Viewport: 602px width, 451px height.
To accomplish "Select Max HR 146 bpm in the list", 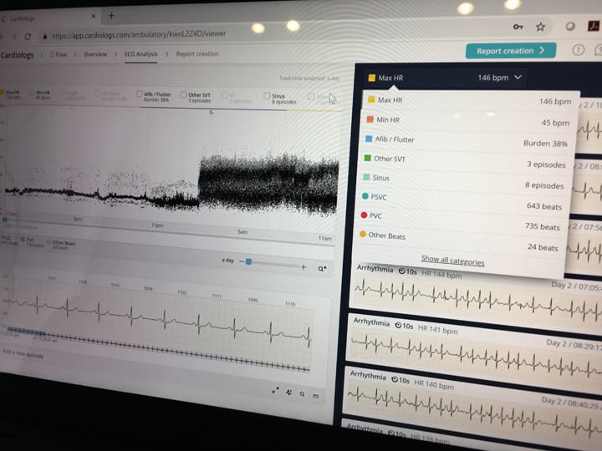I will (470, 100).
